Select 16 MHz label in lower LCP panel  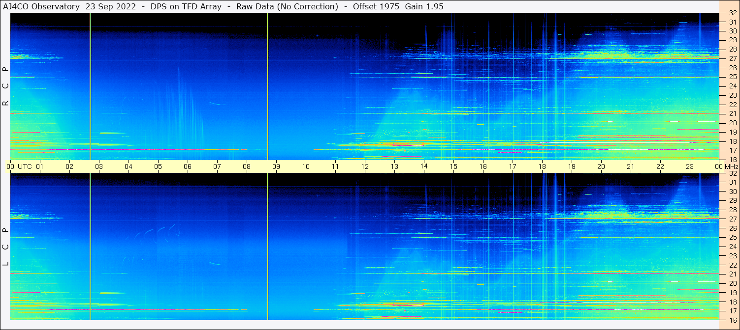(733, 320)
